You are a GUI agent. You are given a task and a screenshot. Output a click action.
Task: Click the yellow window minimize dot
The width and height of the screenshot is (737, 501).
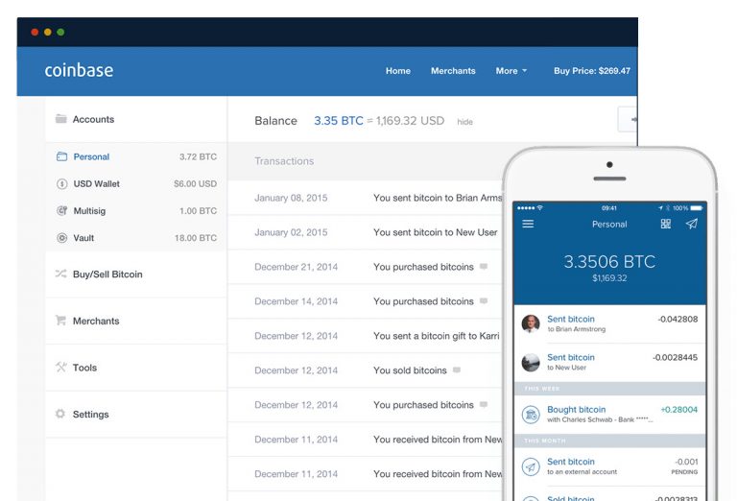click(47, 32)
